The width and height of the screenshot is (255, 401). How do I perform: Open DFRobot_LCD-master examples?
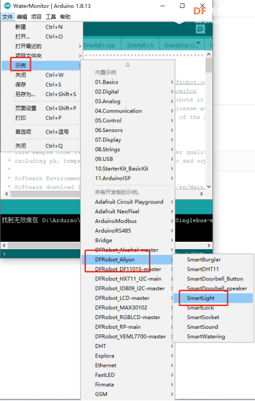(x=128, y=298)
